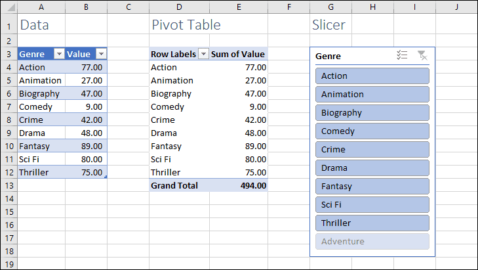Select column G header
This screenshot has height=270, width=478.
pyautogui.click(x=330, y=7)
